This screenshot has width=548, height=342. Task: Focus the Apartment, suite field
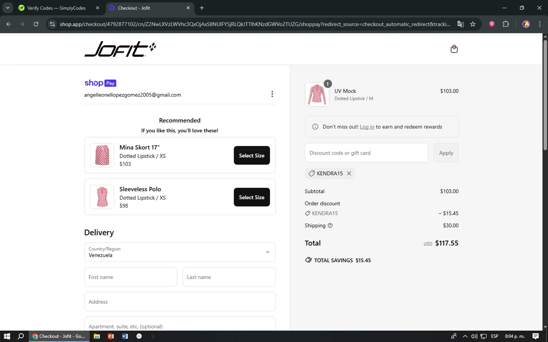point(180,324)
